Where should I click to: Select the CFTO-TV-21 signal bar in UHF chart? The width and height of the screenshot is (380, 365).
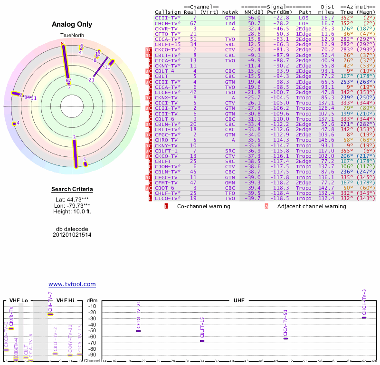point(138,330)
